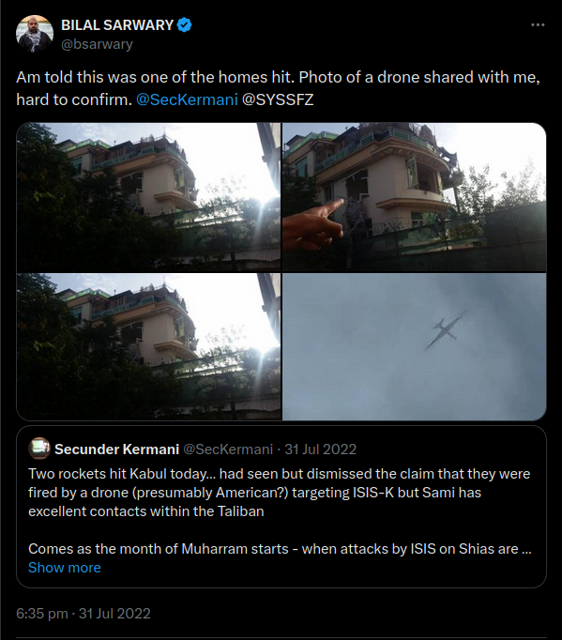Click the main tweet text body

point(279,88)
